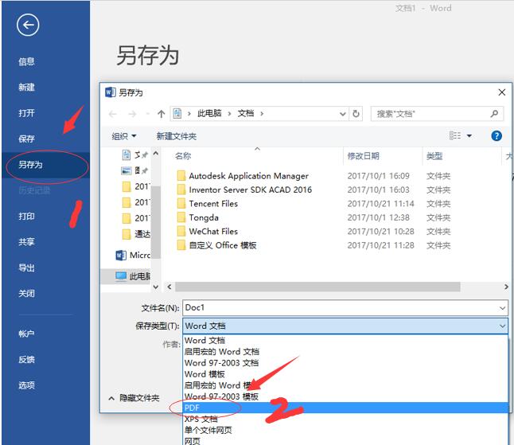Click 此电脑 in the address path
This screenshot has height=445, width=514.
pyautogui.click(x=209, y=114)
